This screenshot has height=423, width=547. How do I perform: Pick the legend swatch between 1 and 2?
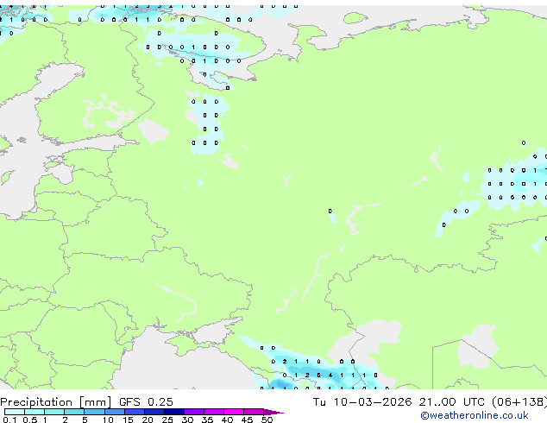click(54, 412)
